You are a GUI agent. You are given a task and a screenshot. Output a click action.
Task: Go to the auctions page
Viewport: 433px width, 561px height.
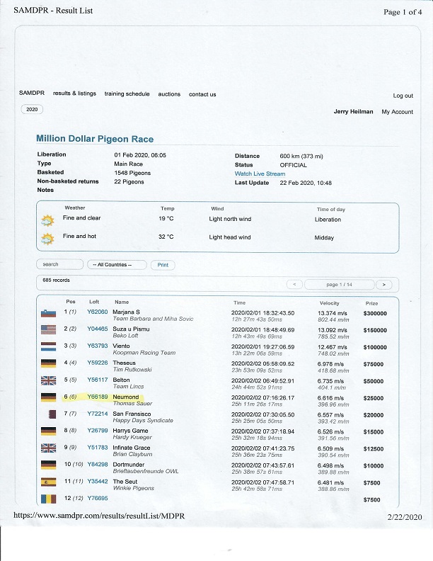[x=169, y=94]
